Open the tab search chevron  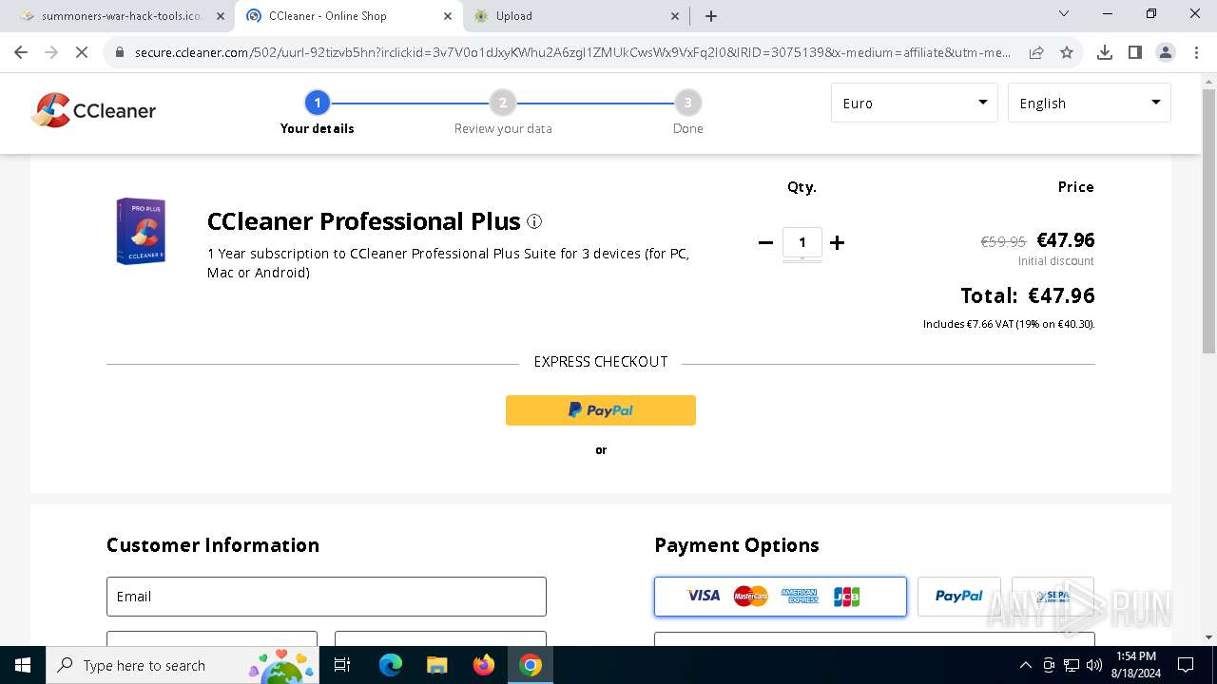click(1064, 14)
